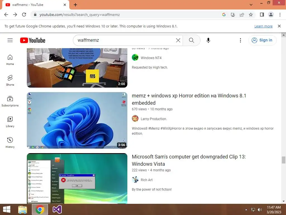This screenshot has height=215, width=286.
Task: Click the Russian #Memz video description
Action: pyautogui.click(x=203, y=131)
